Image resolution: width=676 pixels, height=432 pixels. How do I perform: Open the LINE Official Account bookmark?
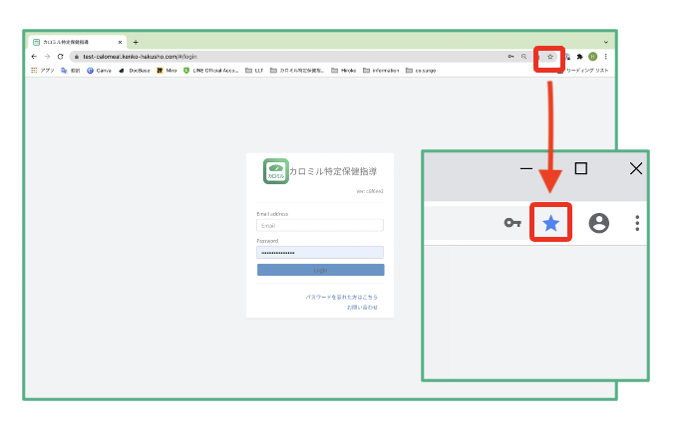coord(209,71)
